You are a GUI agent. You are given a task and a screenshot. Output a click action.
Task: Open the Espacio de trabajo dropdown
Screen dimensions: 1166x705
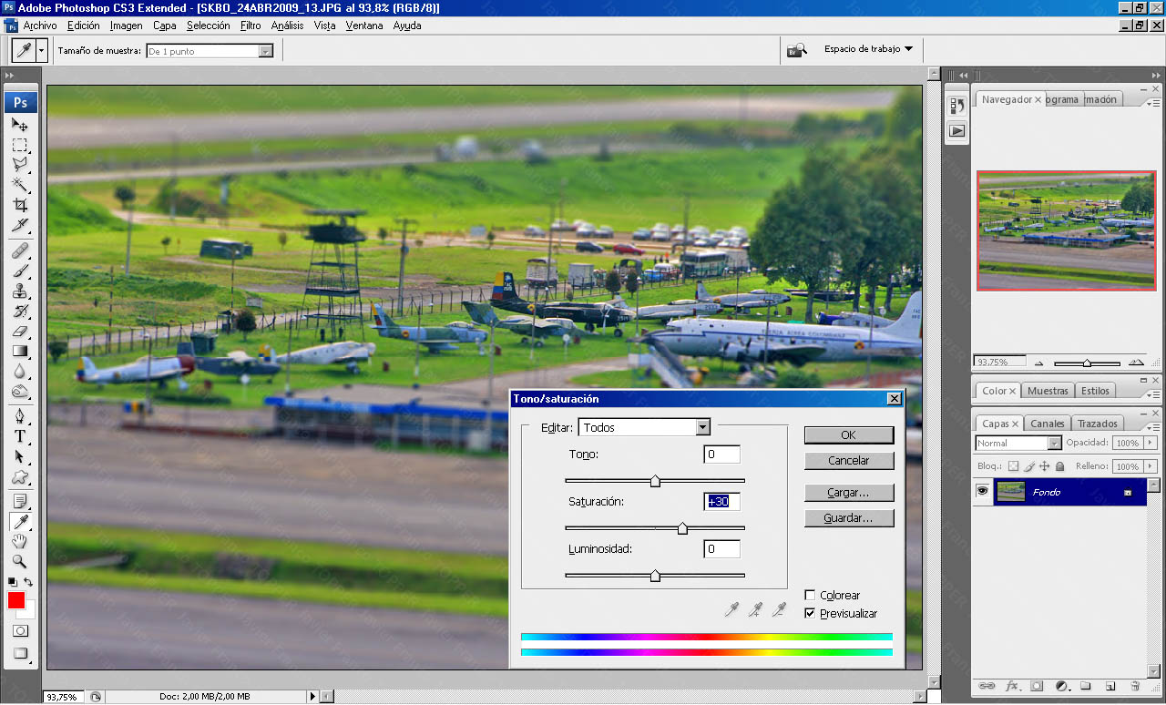click(x=868, y=49)
